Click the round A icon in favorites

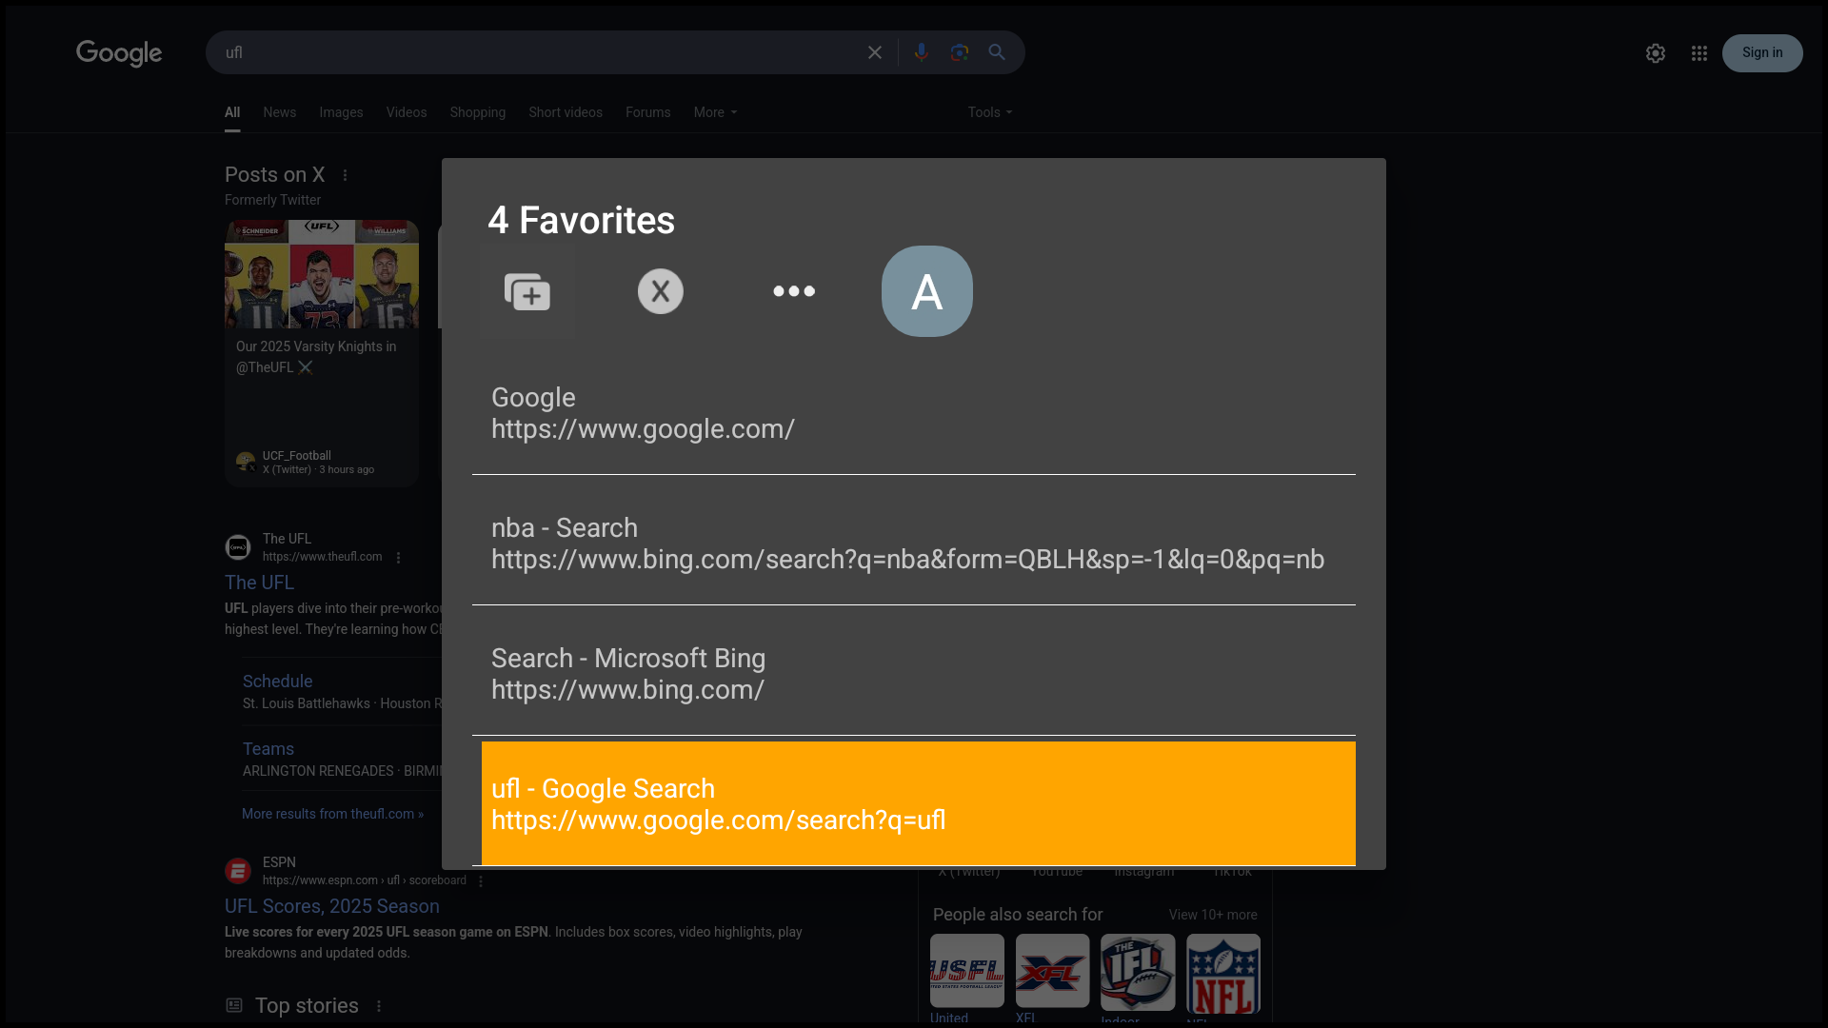927,291
